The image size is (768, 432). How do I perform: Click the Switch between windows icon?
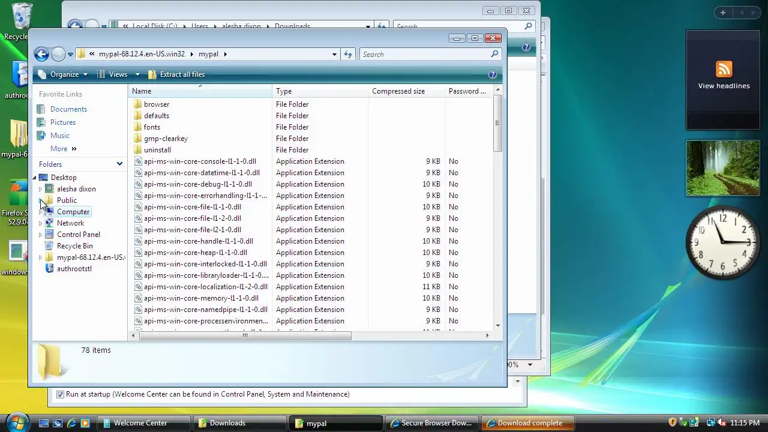(x=58, y=423)
